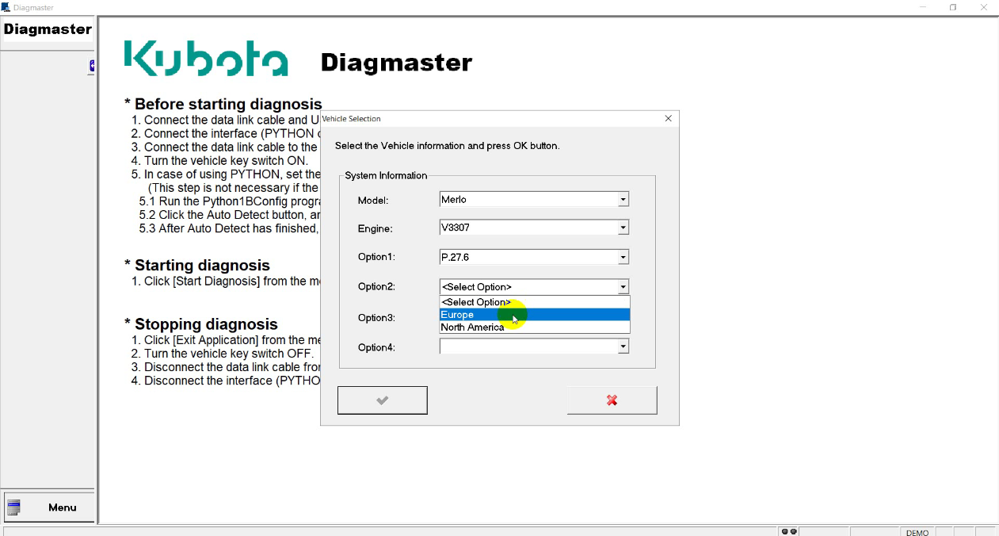The image size is (999, 536).
Task: Open the Option1 dropdown showing P.27.6
Action: point(623,258)
